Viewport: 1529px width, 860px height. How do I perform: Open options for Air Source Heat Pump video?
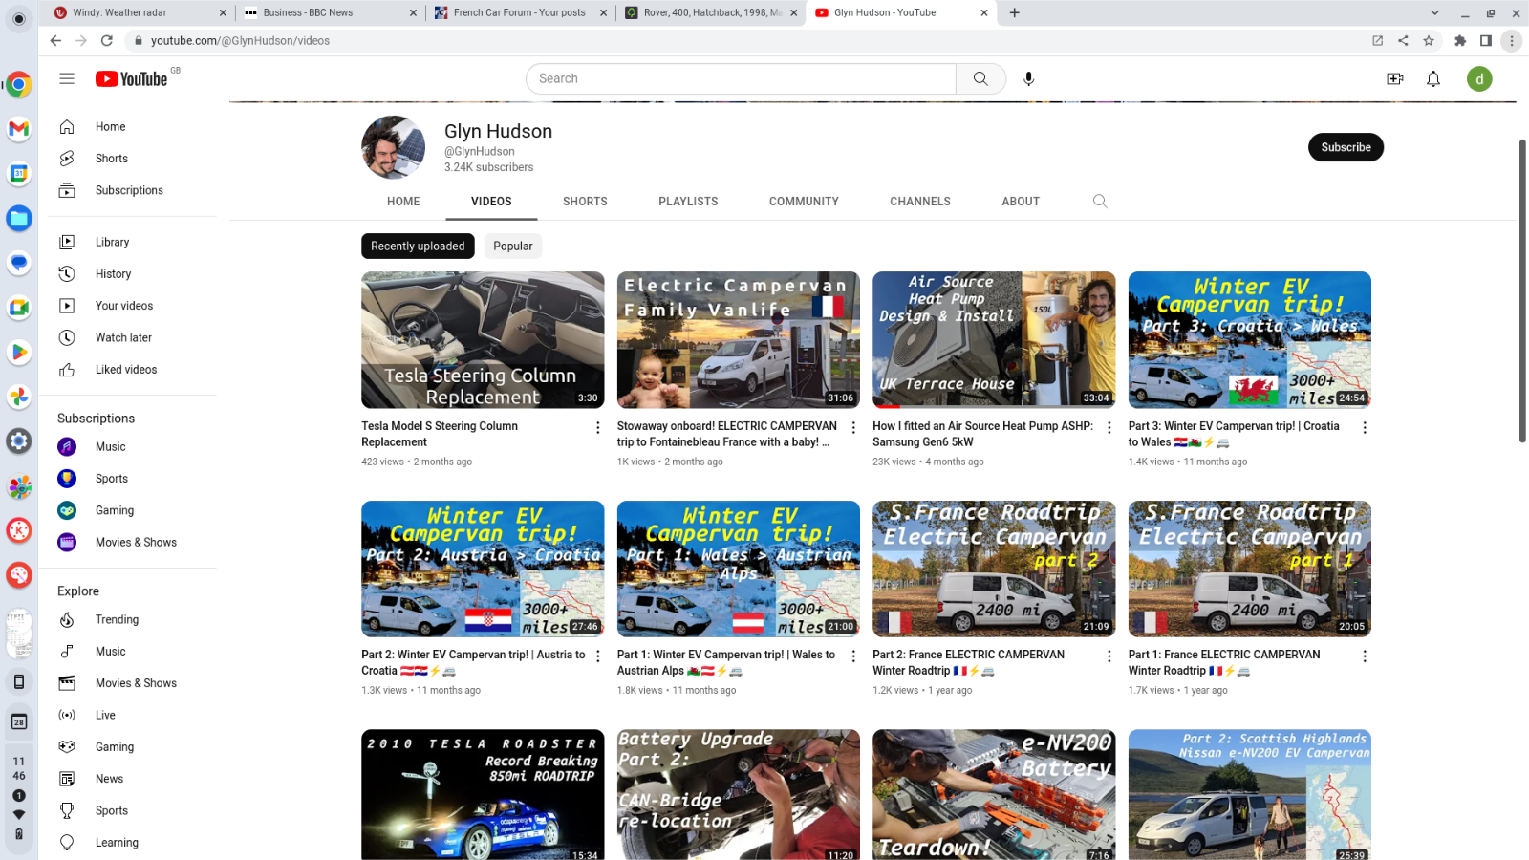coord(1109,428)
